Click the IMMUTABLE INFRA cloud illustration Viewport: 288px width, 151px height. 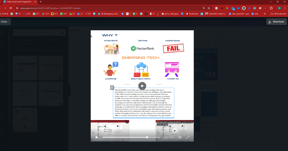[x=141, y=70]
